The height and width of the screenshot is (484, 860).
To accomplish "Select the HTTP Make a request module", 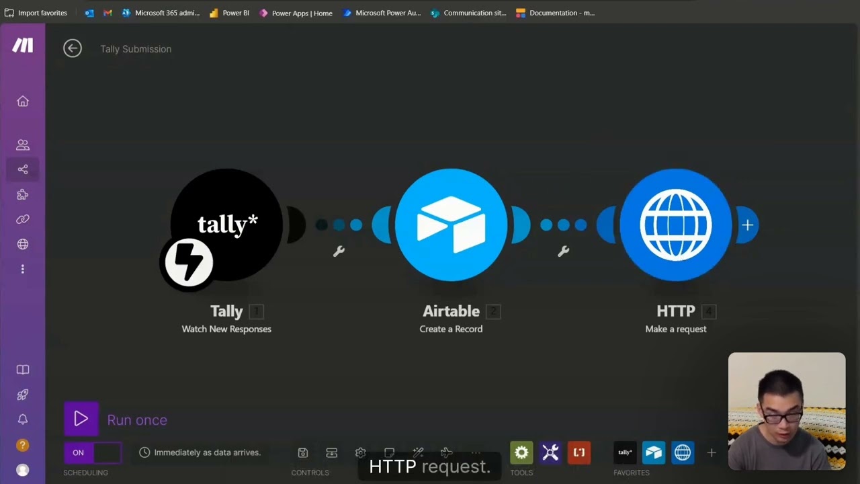I will pos(676,225).
